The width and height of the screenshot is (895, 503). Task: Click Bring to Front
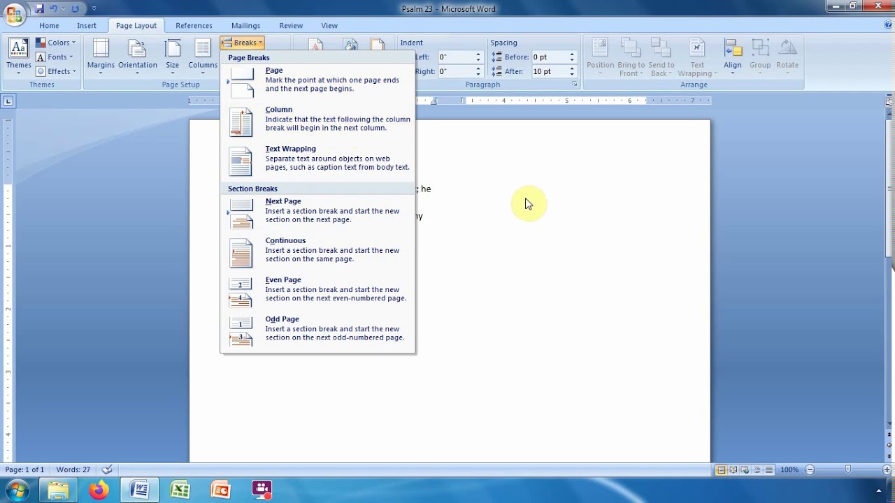pyautogui.click(x=631, y=57)
